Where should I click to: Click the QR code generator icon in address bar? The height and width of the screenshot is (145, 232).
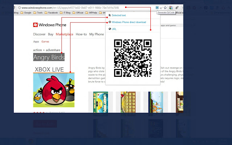[157, 8]
